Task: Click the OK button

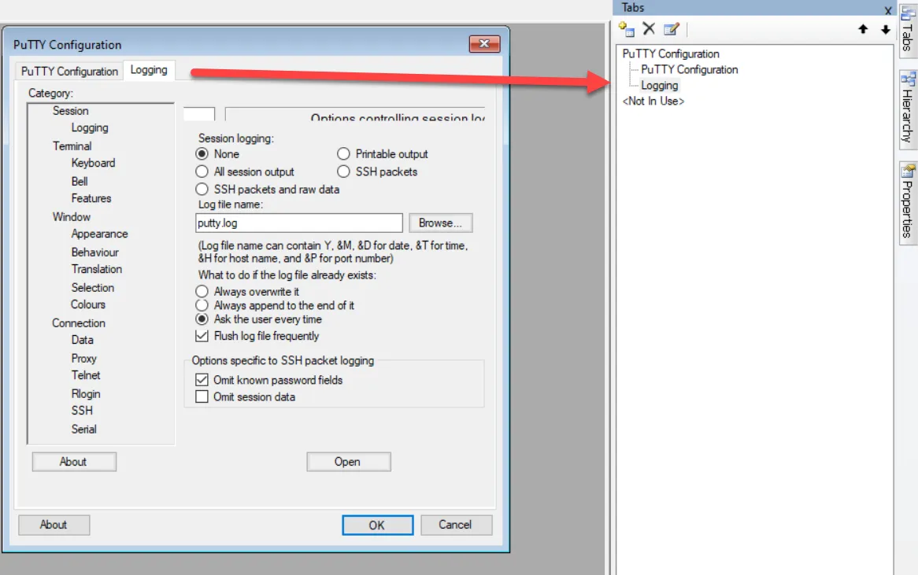Action: [x=377, y=525]
